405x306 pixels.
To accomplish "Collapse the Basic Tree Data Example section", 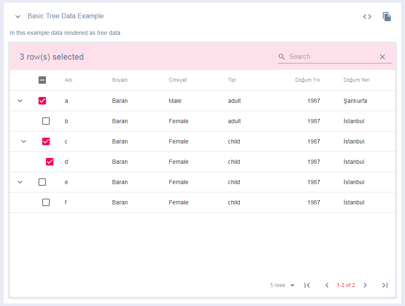I will (17, 17).
